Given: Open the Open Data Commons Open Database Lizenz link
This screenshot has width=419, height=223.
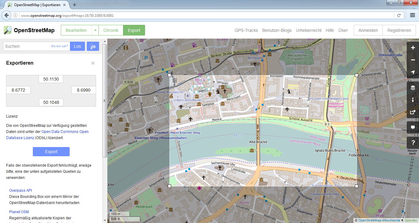Looking at the screenshot, I should click(x=47, y=135).
